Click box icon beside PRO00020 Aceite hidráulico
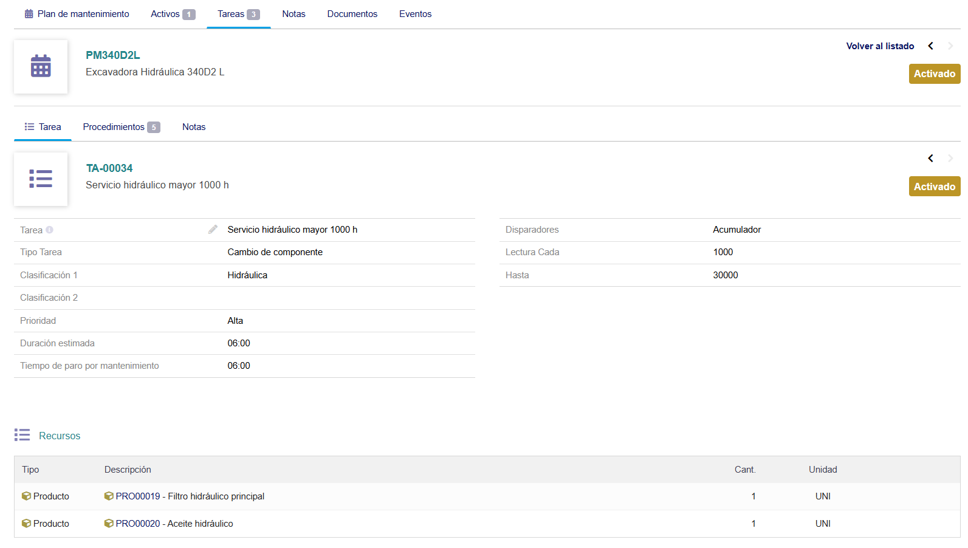This screenshot has width=968, height=548. point(109,524)
